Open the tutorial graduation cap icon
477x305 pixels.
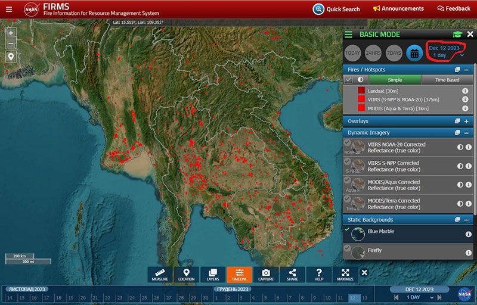pos(457,35)
